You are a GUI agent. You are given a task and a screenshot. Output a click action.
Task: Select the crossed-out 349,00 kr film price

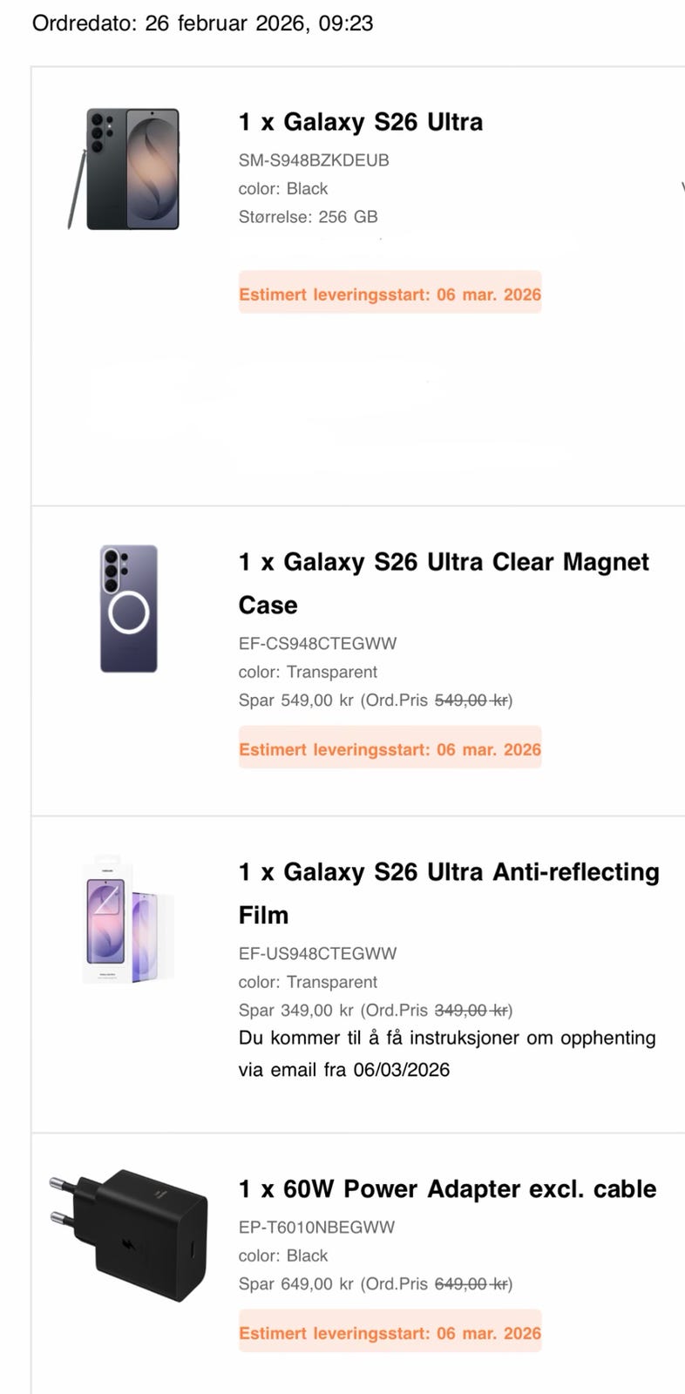(x=471, y=1011)
